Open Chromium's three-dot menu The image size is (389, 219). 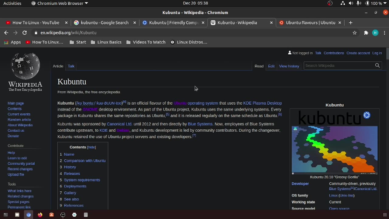(384, 33)
